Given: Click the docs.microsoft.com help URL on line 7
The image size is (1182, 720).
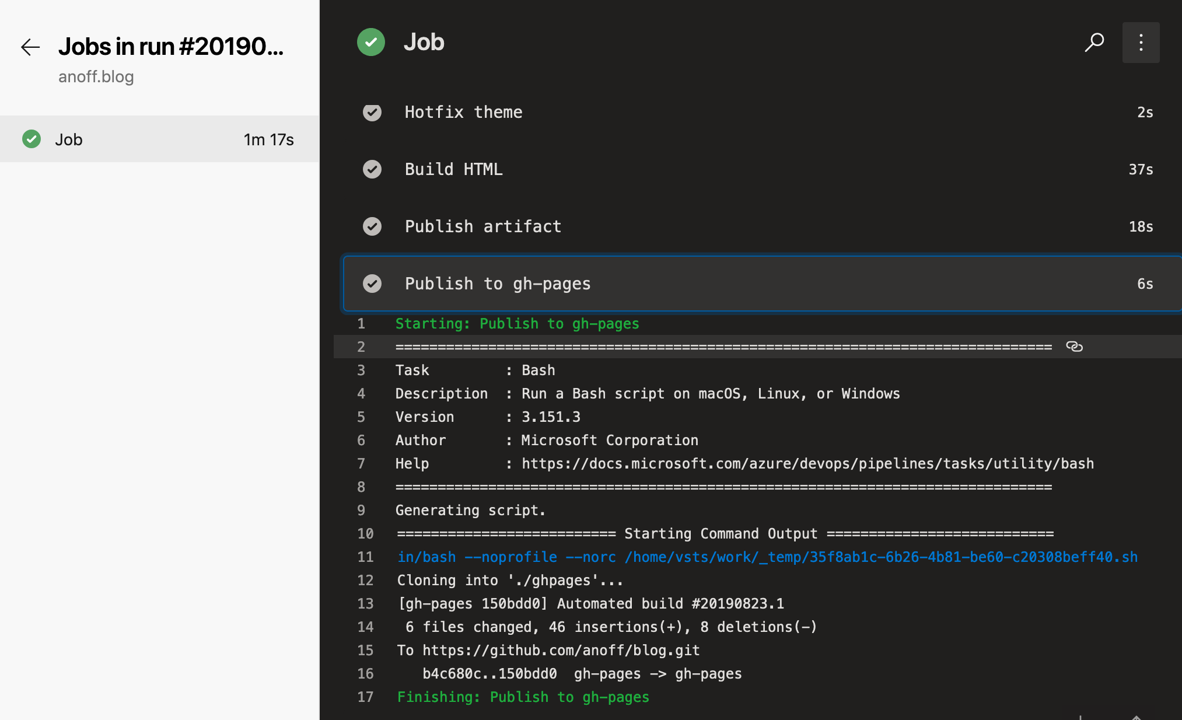Looking at the screenshot, I should coord(807,463).
